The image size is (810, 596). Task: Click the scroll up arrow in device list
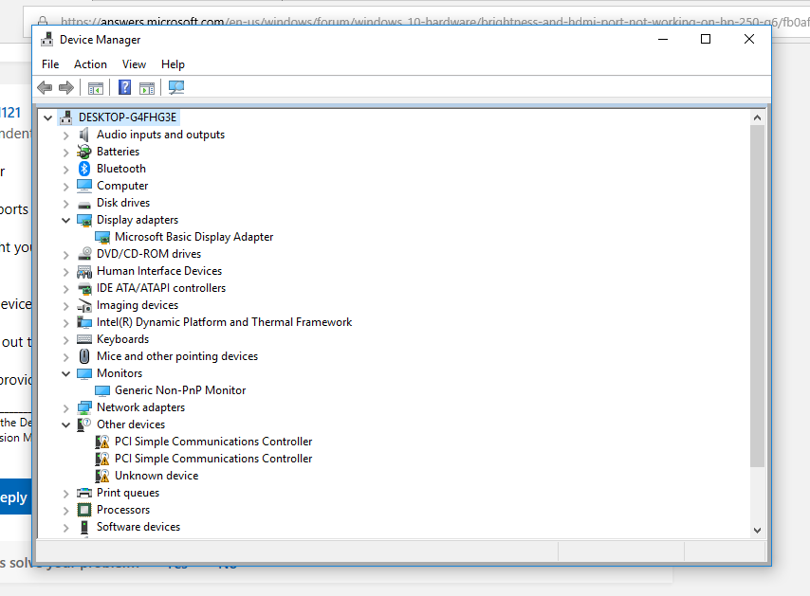[x=757, y=117]
